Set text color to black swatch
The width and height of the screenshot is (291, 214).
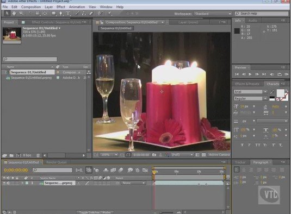click(272, 97)
